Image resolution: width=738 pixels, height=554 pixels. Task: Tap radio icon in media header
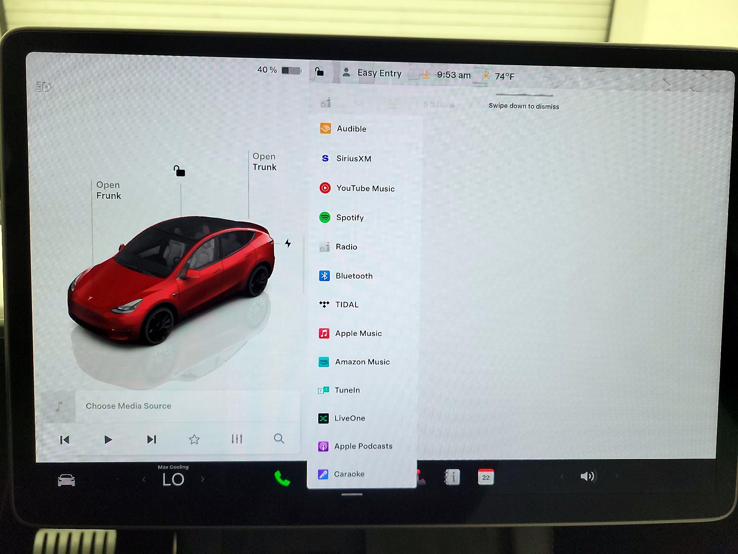pyautogui.click(x=326, y=102)
